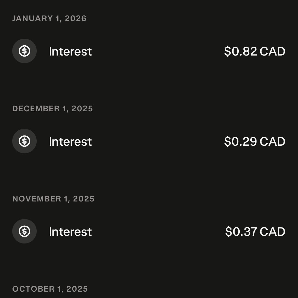This screenshot has height=298, width=298.
Task: Click the word Interest in the $0.29 row
Action: 70,142
